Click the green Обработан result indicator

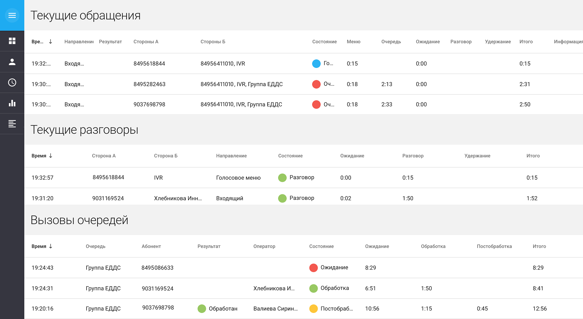click(x=202, y=309)
